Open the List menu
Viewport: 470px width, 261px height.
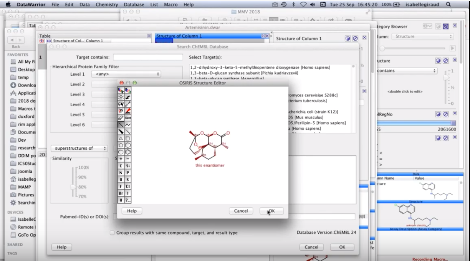click(x=154, y=4)
